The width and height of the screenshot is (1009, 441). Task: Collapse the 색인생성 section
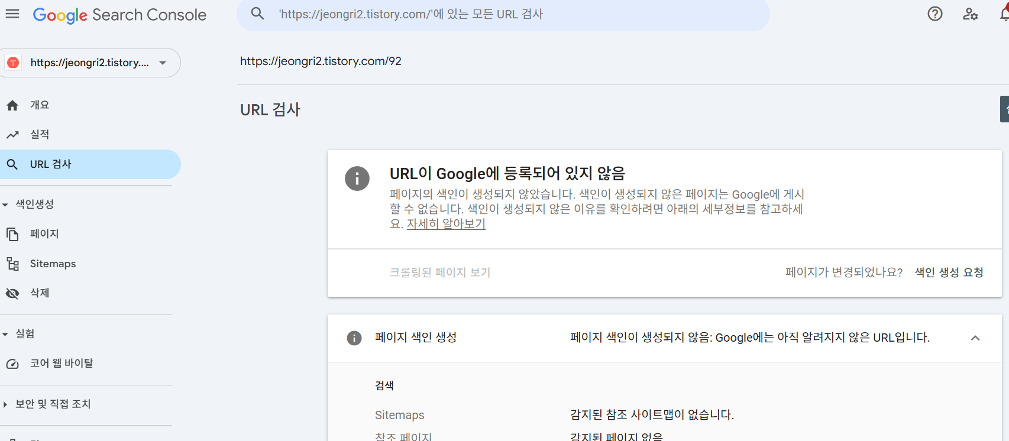[5, 205]
